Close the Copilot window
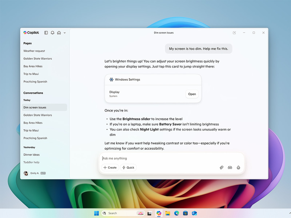 coord(263,33)
